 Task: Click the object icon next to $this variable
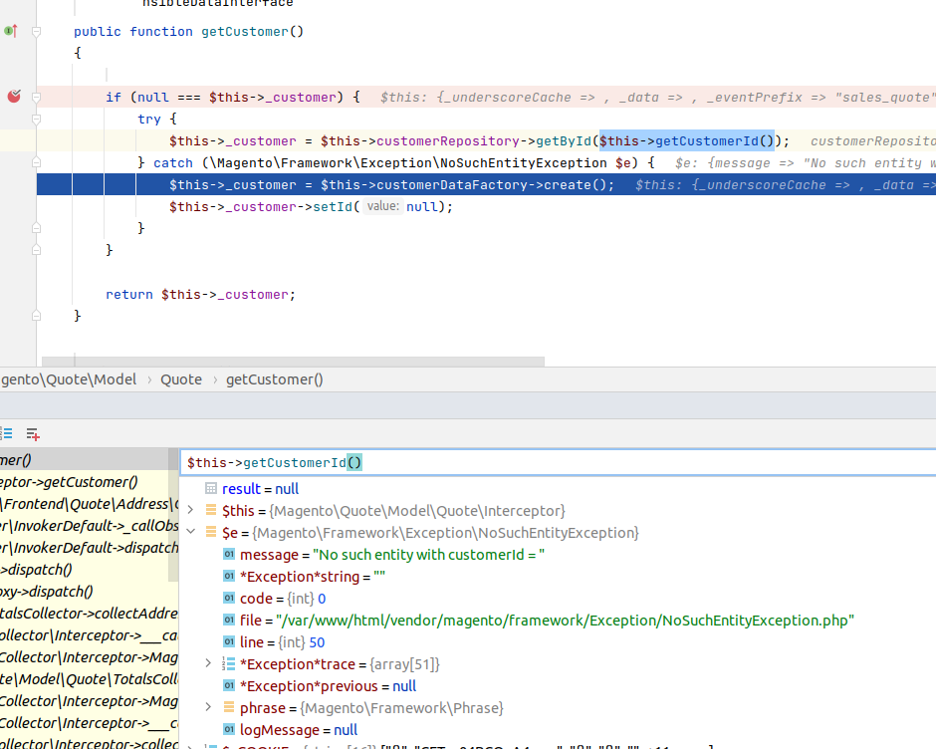click(x=213, y=509)
